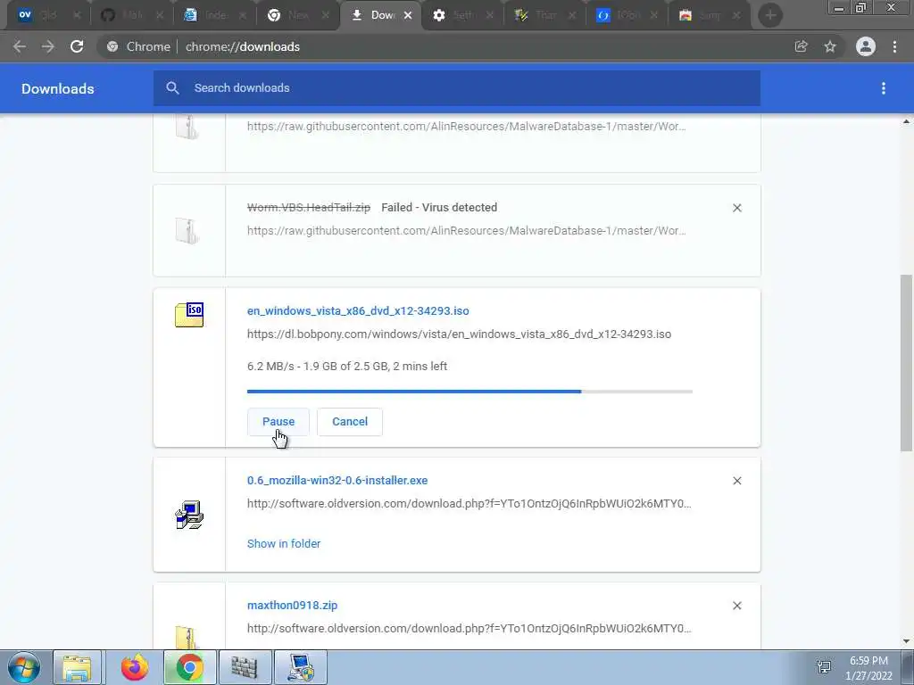Click the network tray icon
914x685 pixels.
point(824,667)
